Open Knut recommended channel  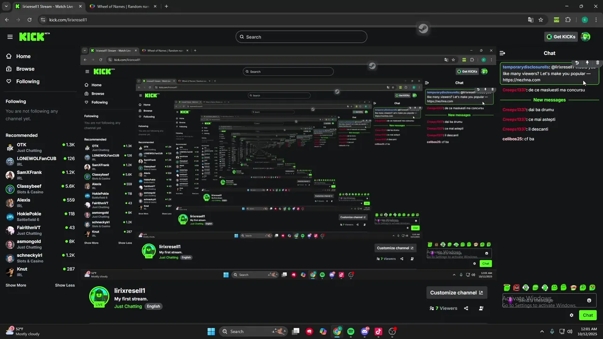(x=40, y=272)
